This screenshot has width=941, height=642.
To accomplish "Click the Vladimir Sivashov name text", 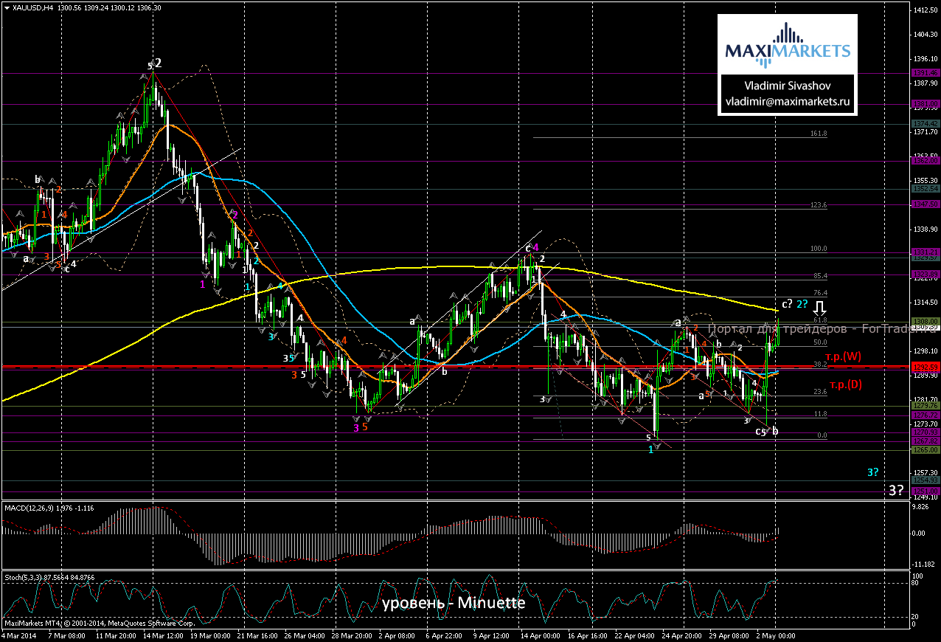I will point(788,86).
